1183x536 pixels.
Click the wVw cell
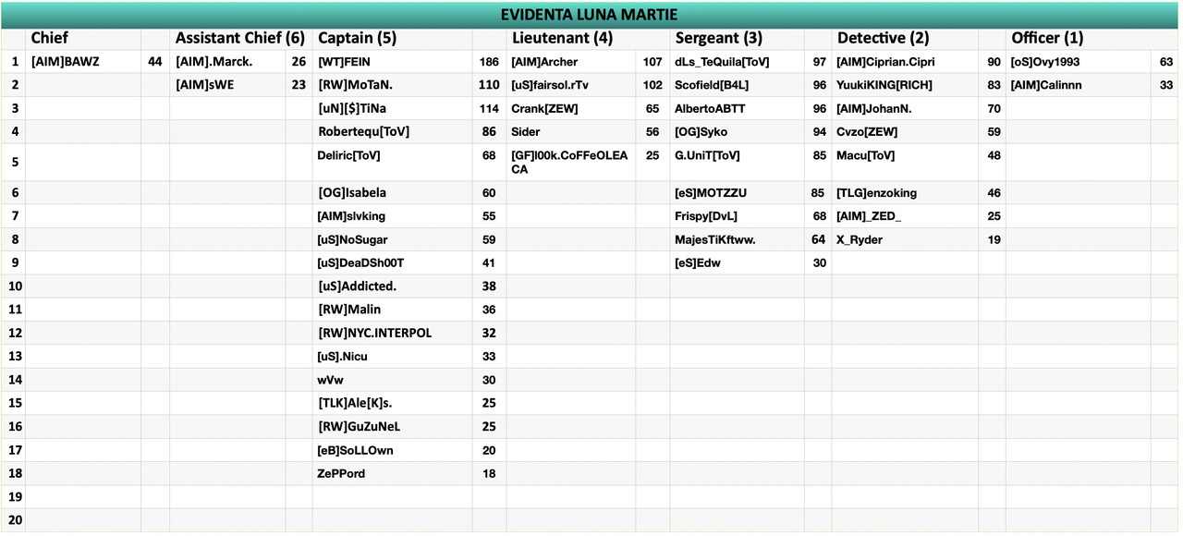[x=392, y=380]
